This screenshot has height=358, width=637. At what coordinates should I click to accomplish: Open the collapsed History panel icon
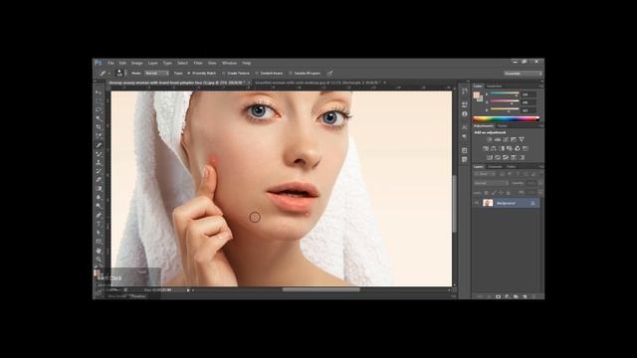point(465,90)
